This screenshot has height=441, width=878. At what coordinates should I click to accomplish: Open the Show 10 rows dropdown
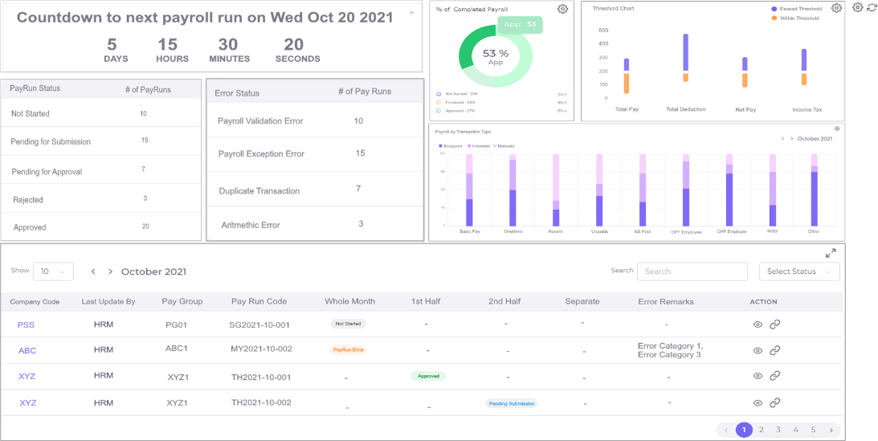pos(53,272)
